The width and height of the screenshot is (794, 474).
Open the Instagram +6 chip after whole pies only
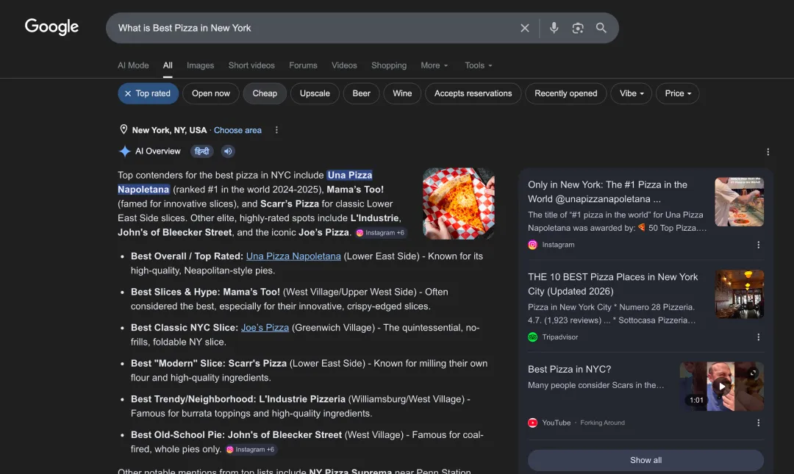click(250, 450)
